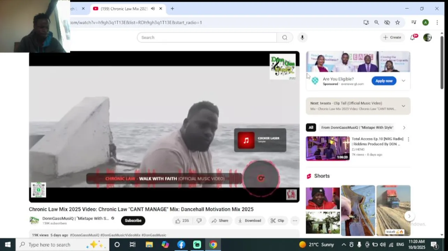Open Total Access Ep.10 video title
The width and height of the screenshot is (448, 251).
click(378, 142)
